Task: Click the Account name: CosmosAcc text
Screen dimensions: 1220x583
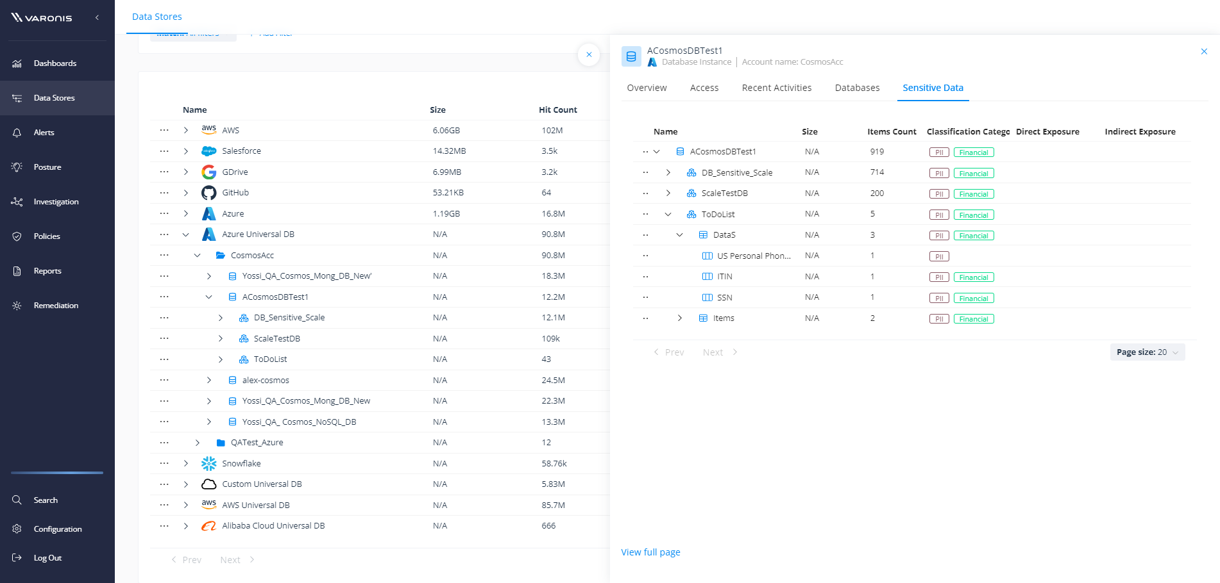Action: coord(792,62)
